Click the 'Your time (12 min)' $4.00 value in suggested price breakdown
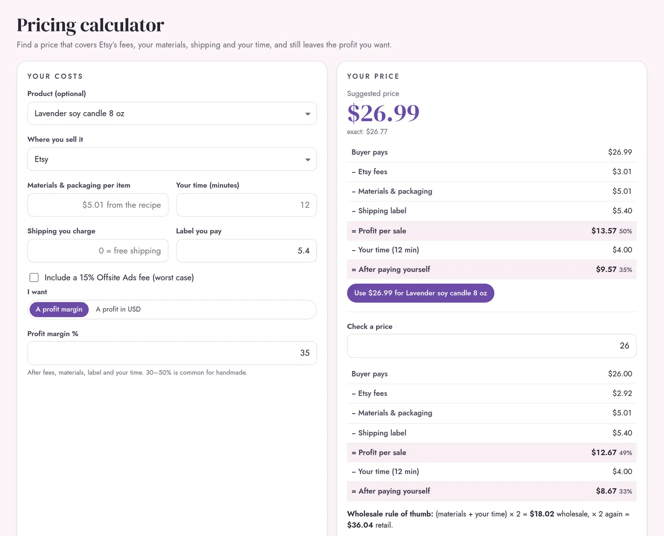This screenshot has height=536, width=664. (622, 250)
